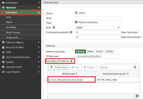143x99 pixels.
Task: Expand the VPN menu chevron
Action: (x=39, y=52)
